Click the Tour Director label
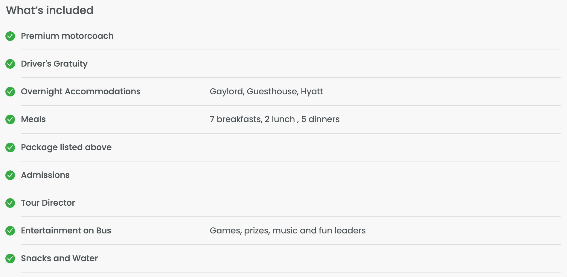The width and height of the screenshot is (567, 277). click(x=48, y=203)
